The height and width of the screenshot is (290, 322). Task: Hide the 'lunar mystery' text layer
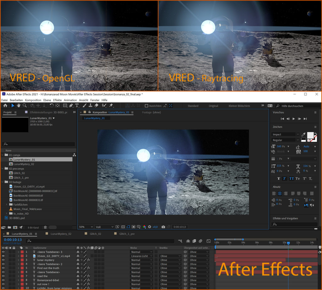(x=3, y=260)
